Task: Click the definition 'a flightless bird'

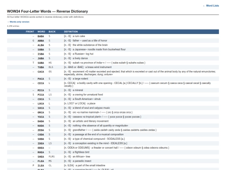Action: pyautogui.click(x=81, y=152)
